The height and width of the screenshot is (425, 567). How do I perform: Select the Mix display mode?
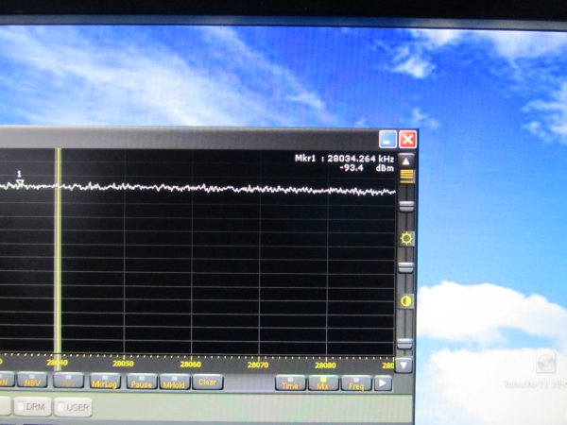(x=322, y=383)
